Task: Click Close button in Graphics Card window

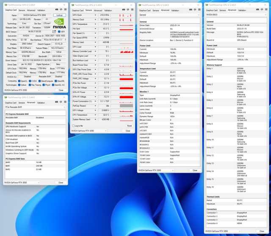Action: 61,90
